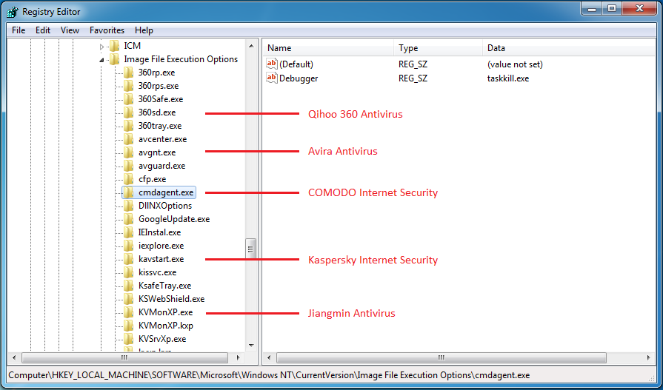Viewport: 663px width, 390px height.
Task: Click the tree pane horizontal scroll right arrow
Action: (238, 358)
